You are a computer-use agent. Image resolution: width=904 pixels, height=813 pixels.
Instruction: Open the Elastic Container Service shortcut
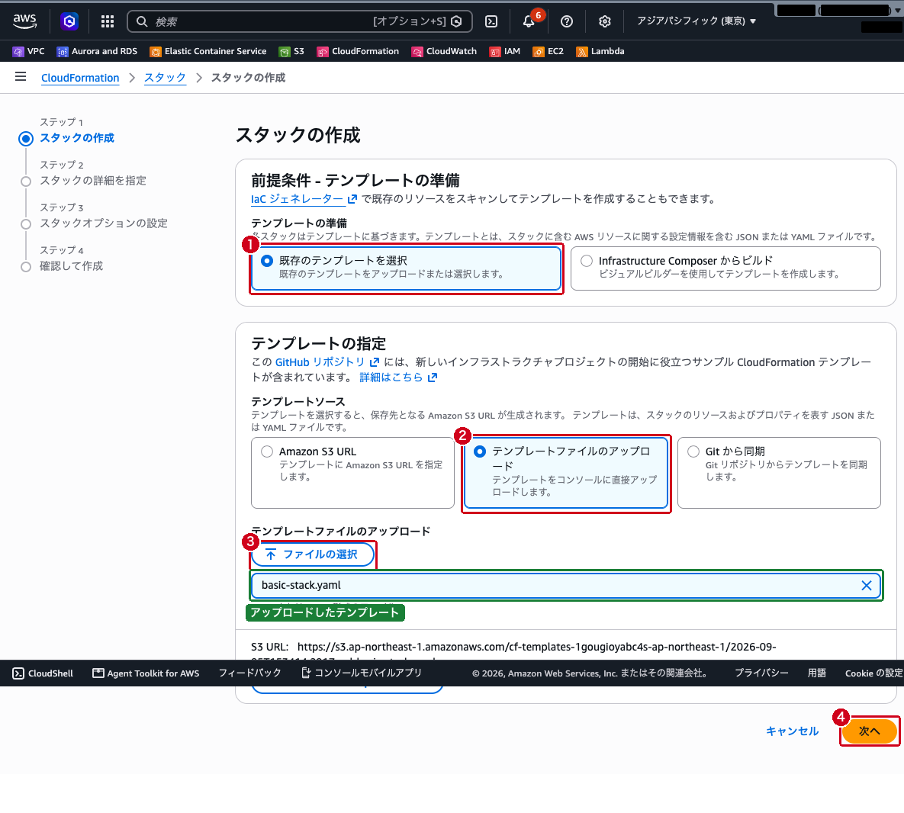(208, 51)
